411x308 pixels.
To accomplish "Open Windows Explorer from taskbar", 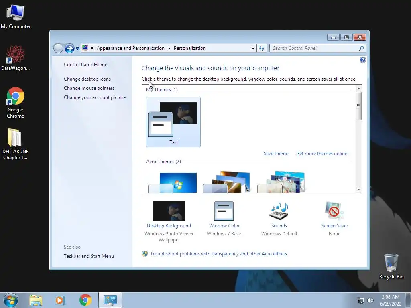I will [36, 300].
